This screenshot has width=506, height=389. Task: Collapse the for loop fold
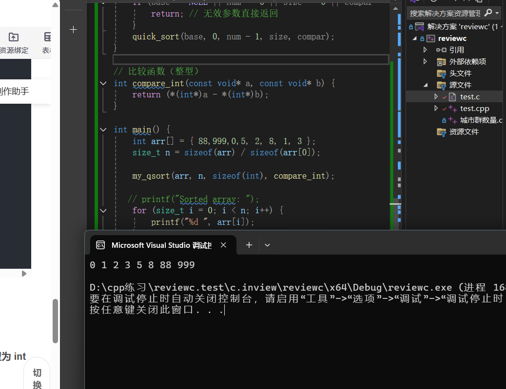103,210
